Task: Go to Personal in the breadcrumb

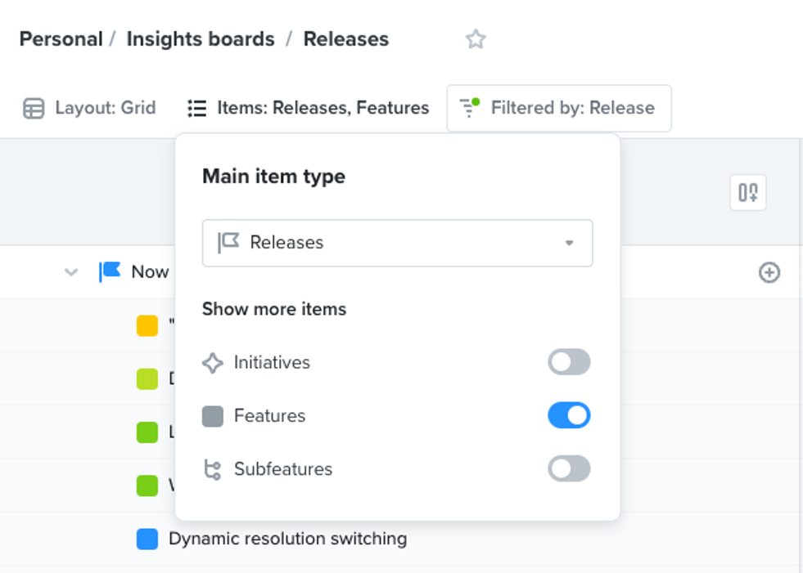Action: click(x=61, y=38)
